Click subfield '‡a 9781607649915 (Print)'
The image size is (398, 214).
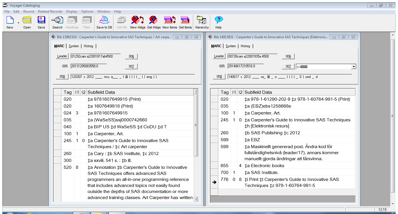[114, 99]
